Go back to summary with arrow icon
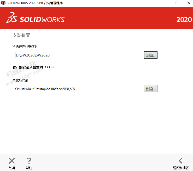This screenshot has width=193, height=171. (x=180, y=161)
